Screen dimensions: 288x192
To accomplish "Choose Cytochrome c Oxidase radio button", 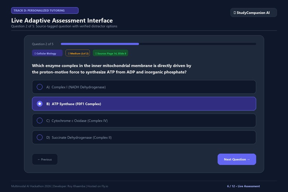I will (x=40, y=120).
